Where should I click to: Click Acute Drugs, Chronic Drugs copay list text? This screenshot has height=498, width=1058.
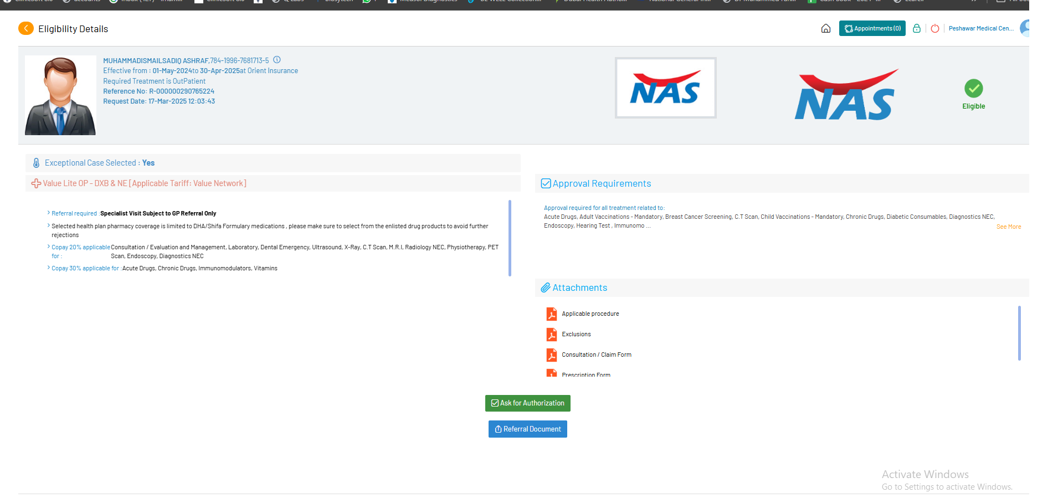coord(200,268)
